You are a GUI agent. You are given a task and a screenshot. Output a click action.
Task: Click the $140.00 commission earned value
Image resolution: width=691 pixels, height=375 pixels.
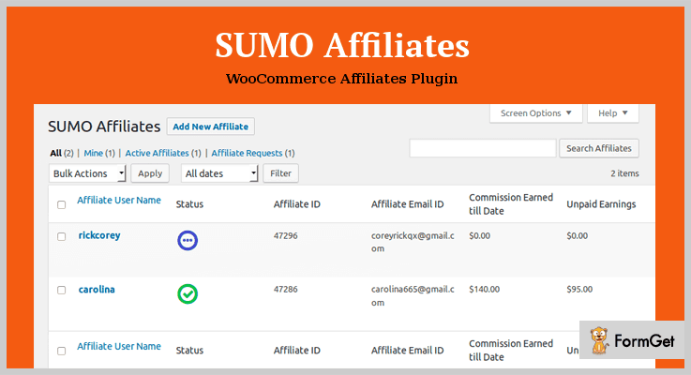485,290
